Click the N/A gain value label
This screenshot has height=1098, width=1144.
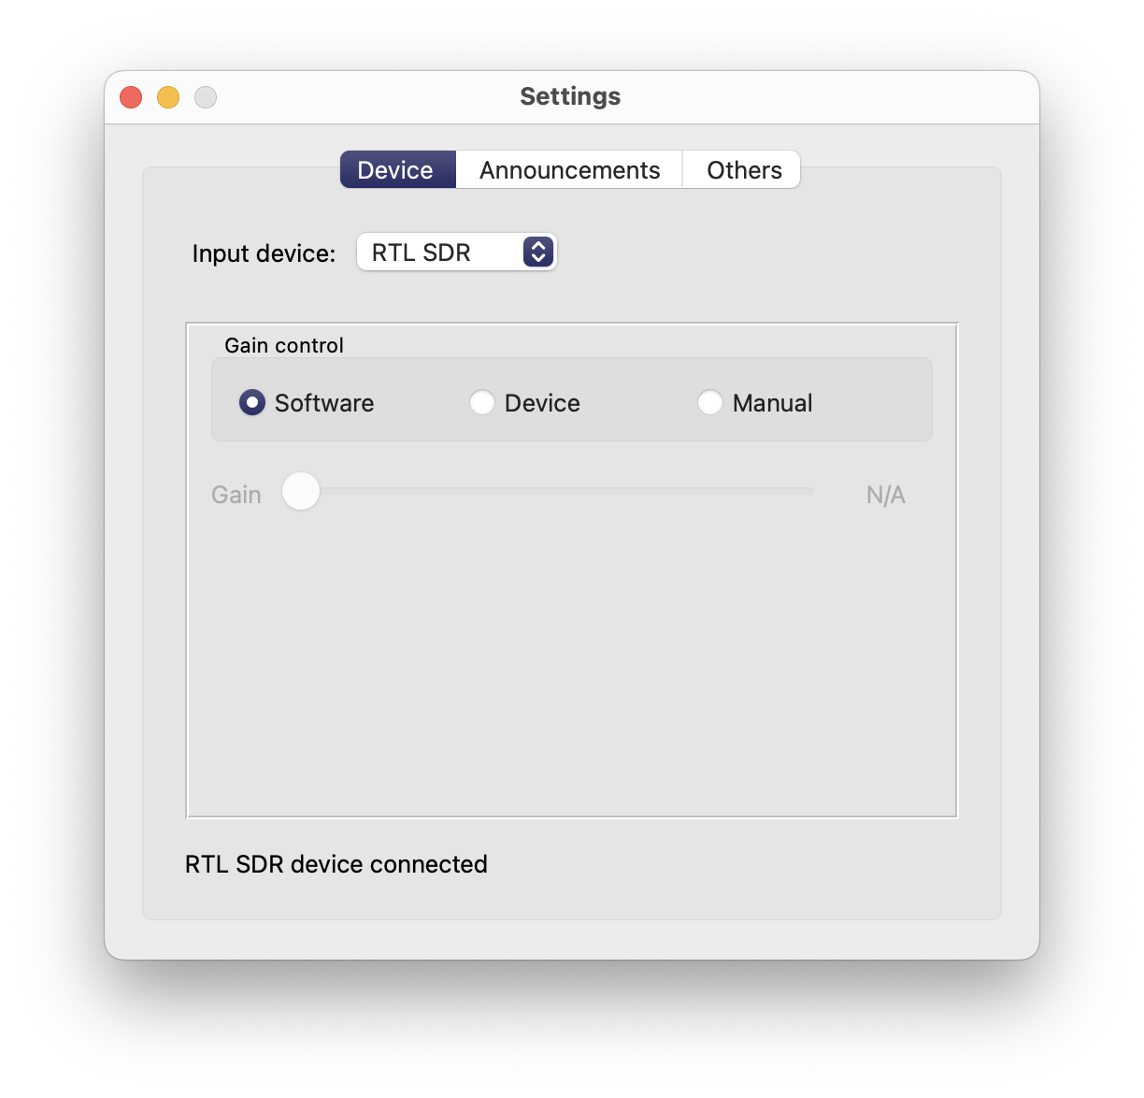885,495
